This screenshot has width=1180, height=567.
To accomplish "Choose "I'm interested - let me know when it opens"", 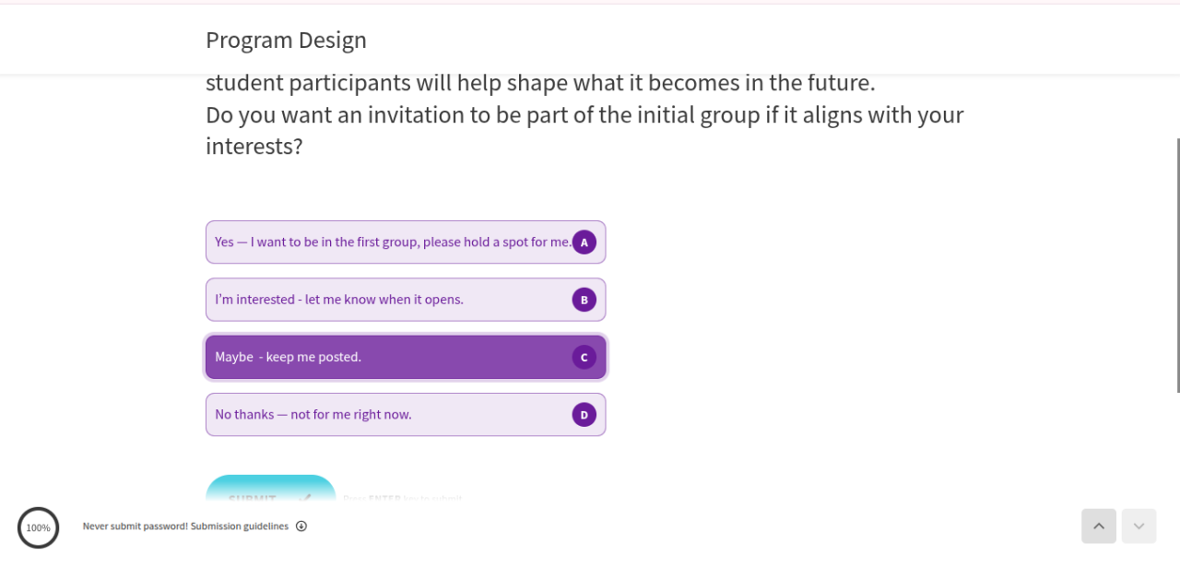I will coord(339,300).
